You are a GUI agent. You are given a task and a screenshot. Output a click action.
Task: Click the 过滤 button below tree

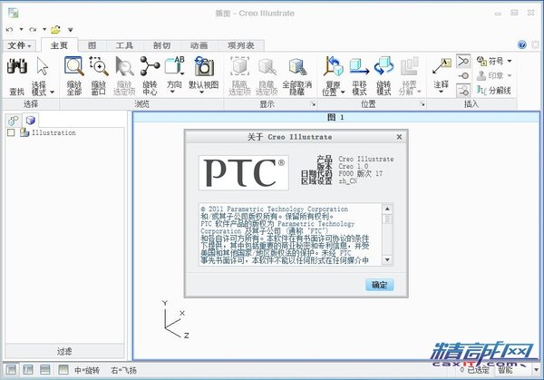click(x=64, y=351)
